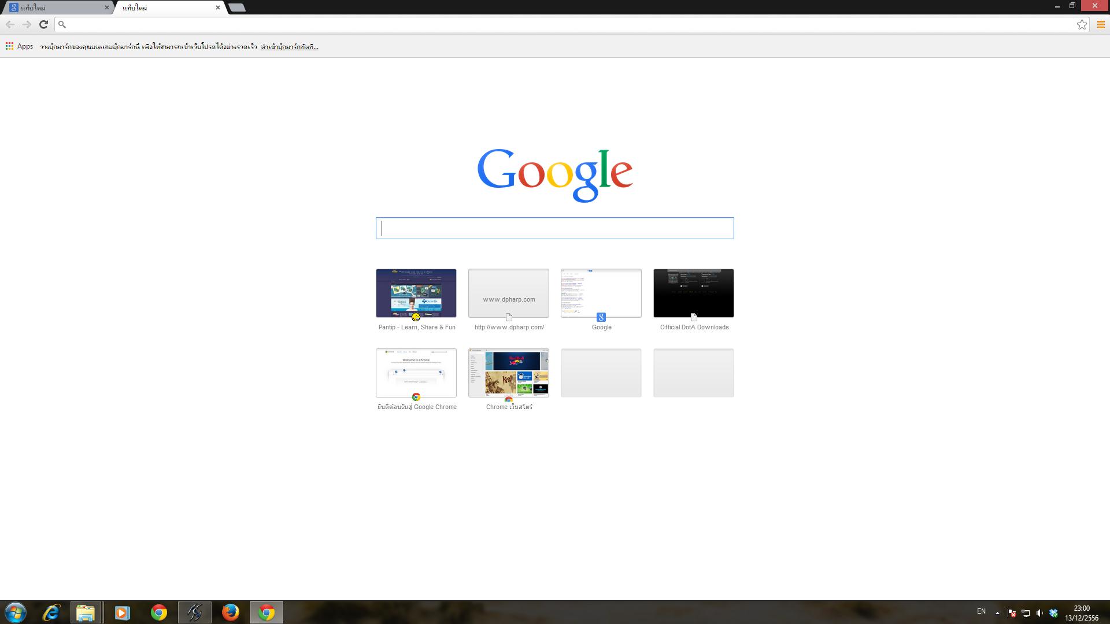Screen dimensions: 1110x624
Task: Open the www.dpharp.com thumbnail
Action: coord(509,293)
